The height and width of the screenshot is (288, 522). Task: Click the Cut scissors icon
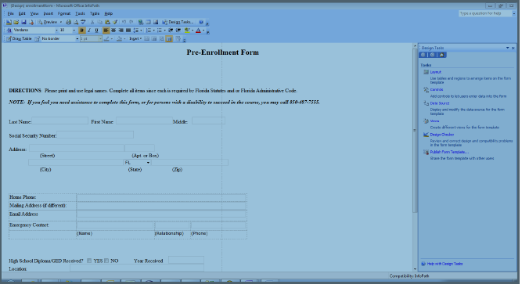92,23
